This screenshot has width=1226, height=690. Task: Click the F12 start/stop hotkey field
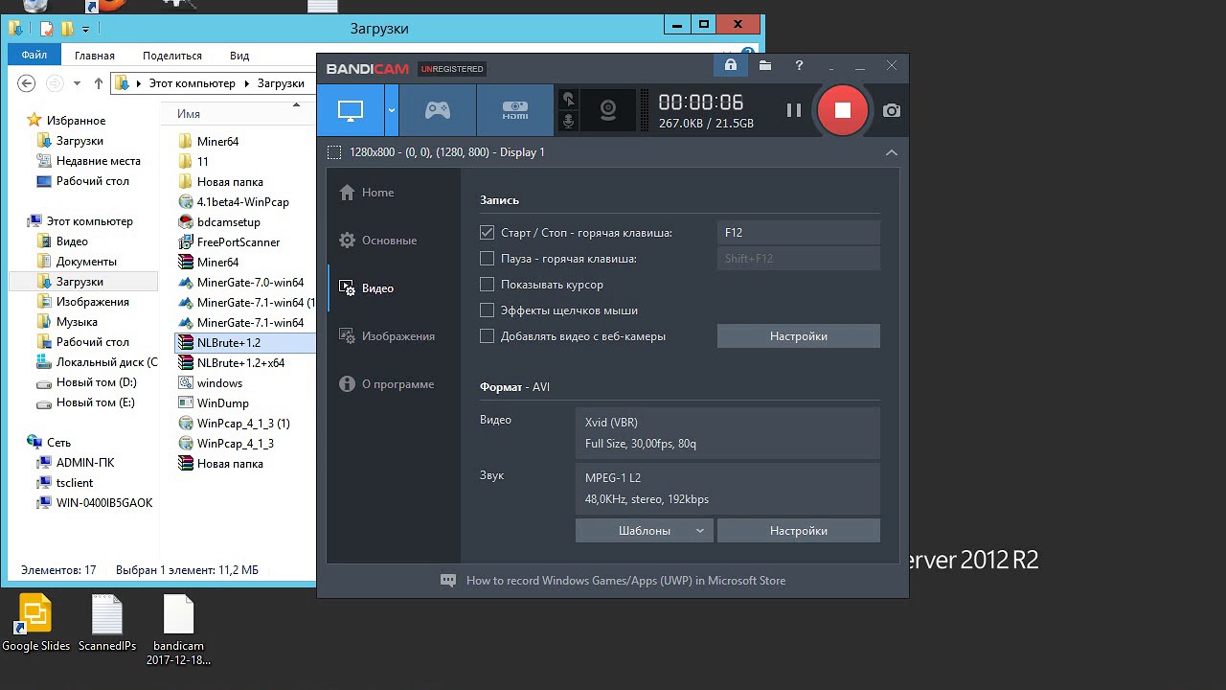click(799, 233)
